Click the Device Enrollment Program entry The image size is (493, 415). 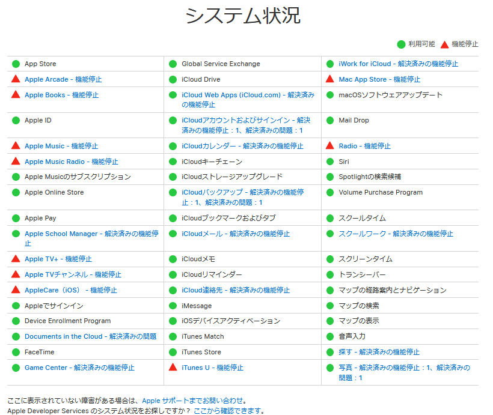coord(67,321)
